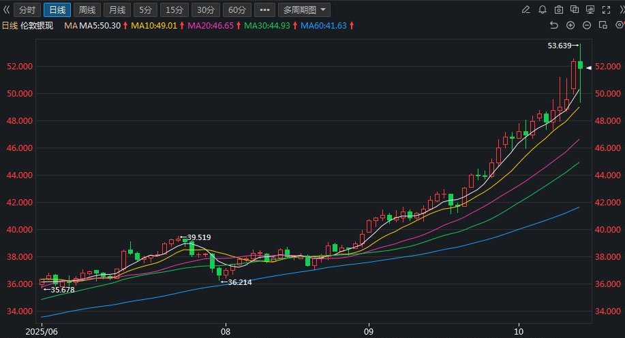Click left axis 34.000 price label
The width and height of the screenshot is (625, 338).
[20, 311]
